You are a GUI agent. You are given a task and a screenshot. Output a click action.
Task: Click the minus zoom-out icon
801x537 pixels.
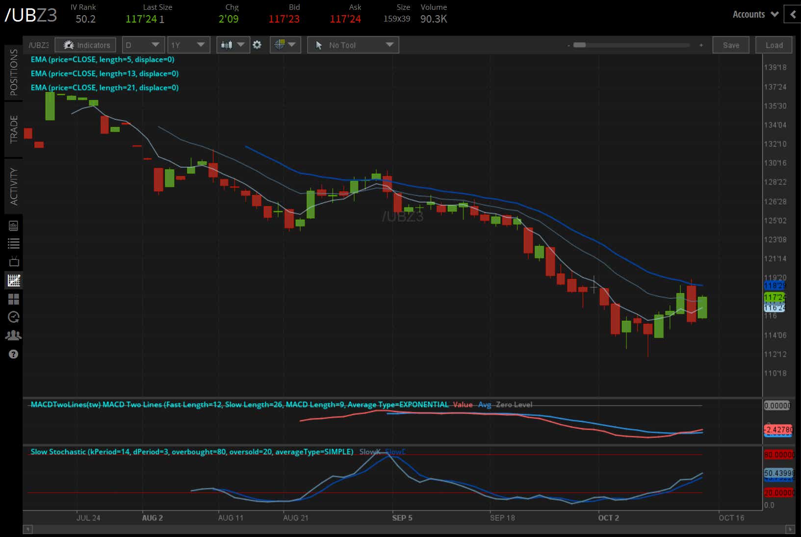pos(568,45)
